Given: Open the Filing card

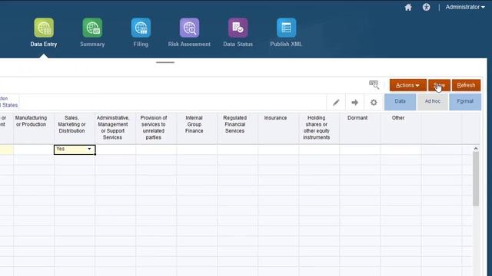Looking at the screenshot, I should pyautogui.click(x=141, y=32).
